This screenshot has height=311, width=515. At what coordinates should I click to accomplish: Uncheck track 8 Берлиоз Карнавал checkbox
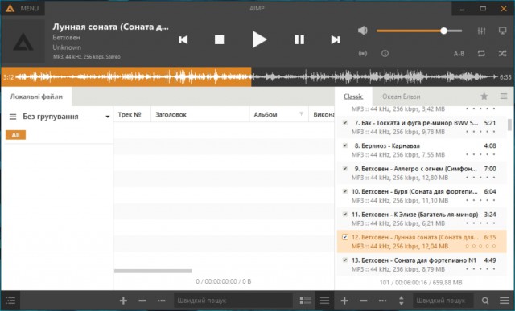[x=345, y=145]
